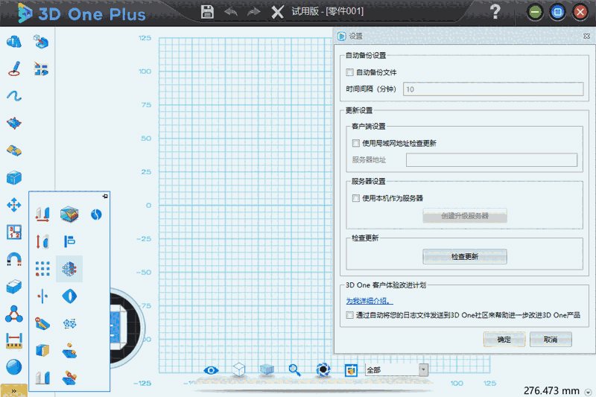Expand the left toolbar with the double-arrow button

point(13,390)
